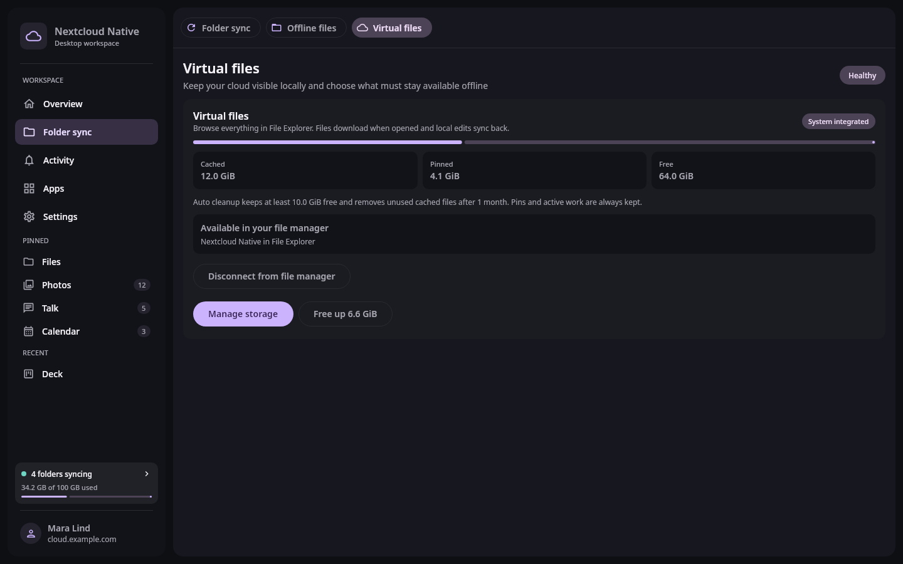Screen dimensions: 903x564
Task: Click the Manage storage button
Action: [x=243, y=314]
